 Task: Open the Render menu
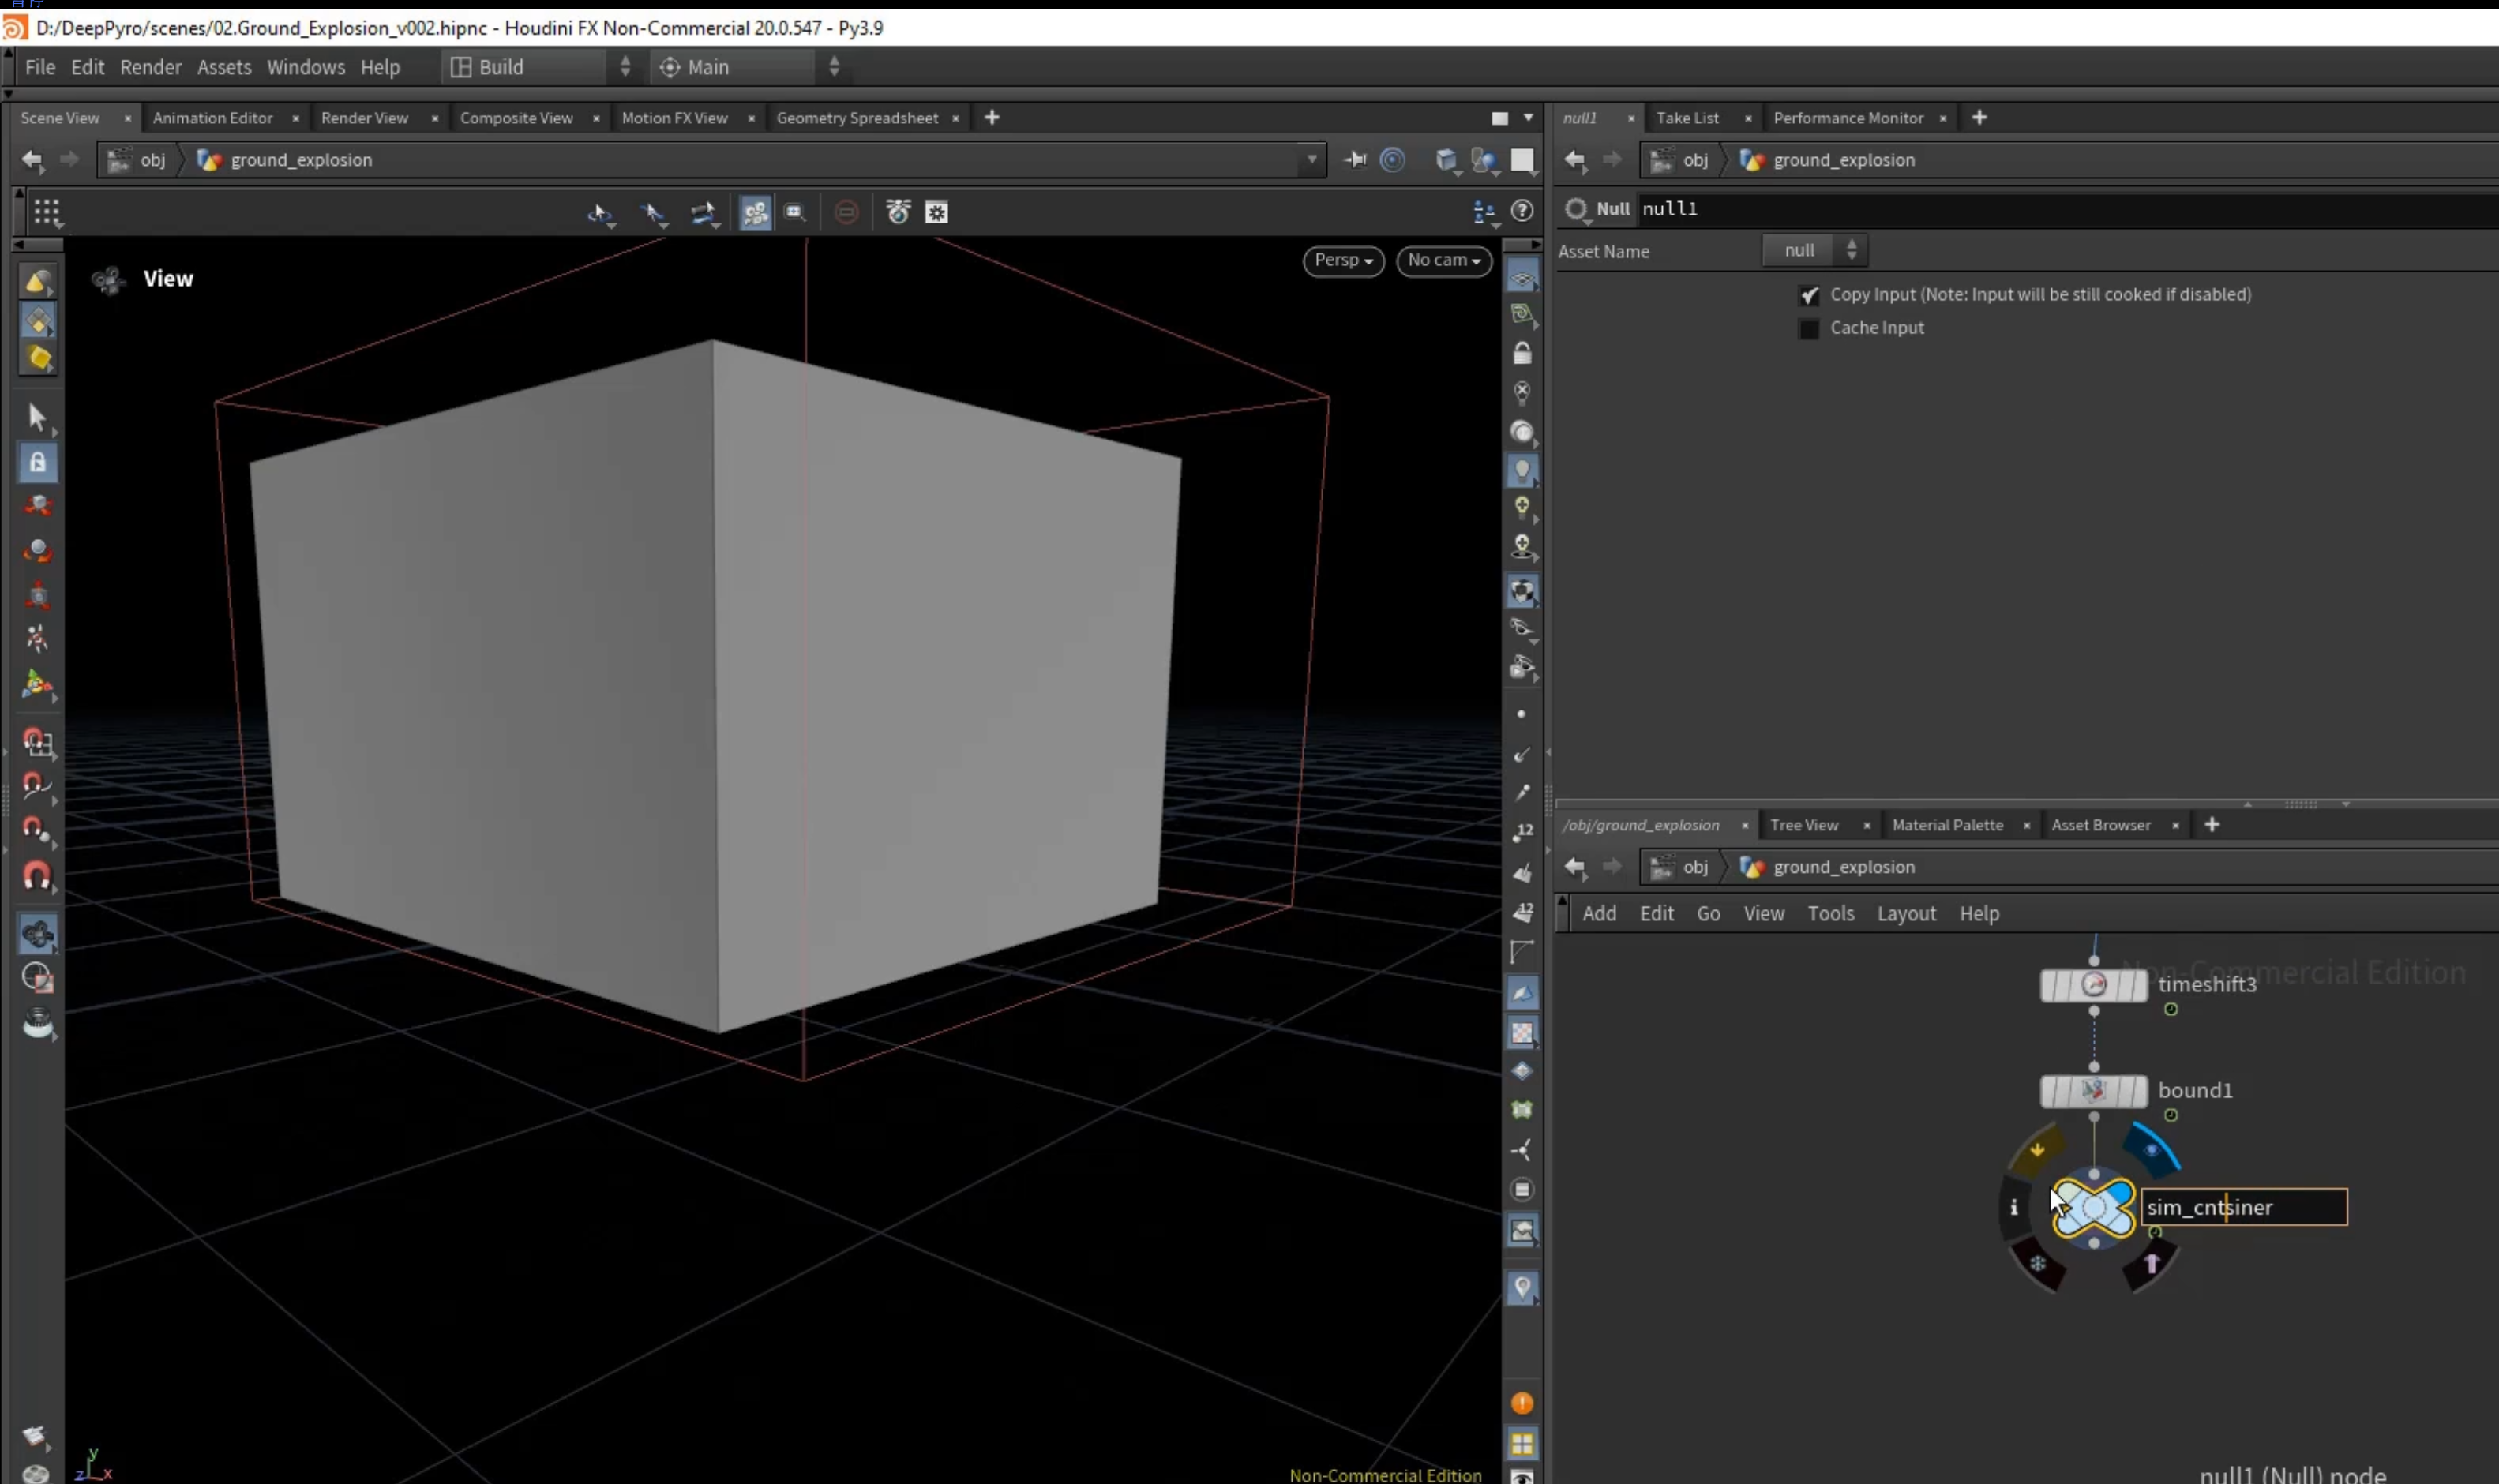[x=151, y=67]
